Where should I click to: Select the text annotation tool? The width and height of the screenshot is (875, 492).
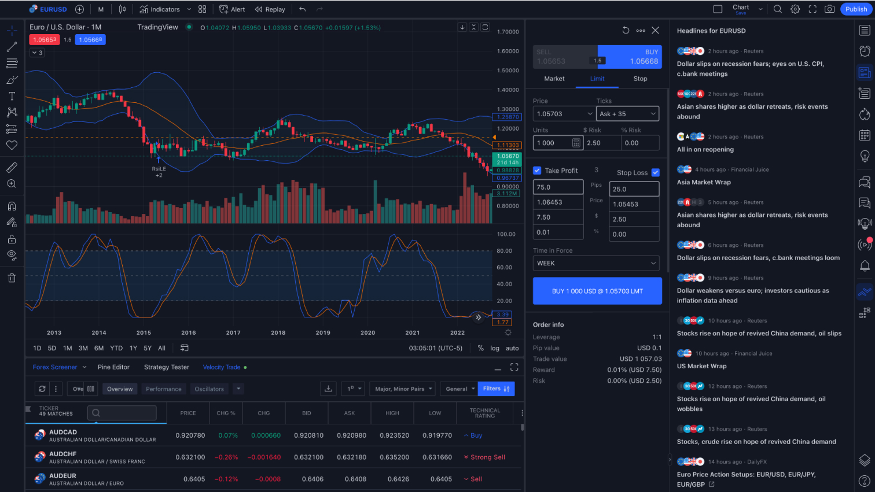pos(12,96)
